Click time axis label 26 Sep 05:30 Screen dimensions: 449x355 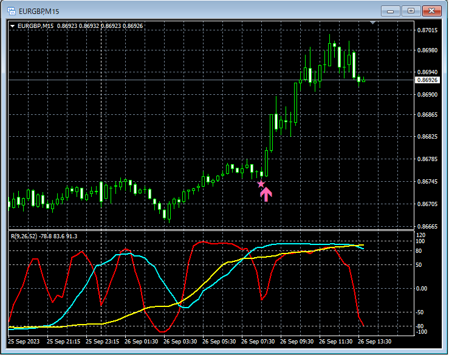[x=219, y=342]
